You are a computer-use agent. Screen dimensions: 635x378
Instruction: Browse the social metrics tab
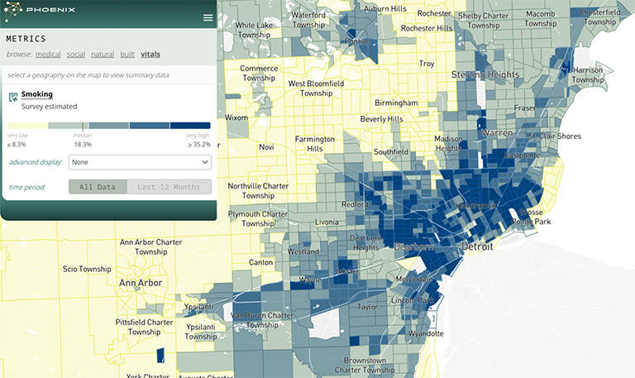click(76, 55)
